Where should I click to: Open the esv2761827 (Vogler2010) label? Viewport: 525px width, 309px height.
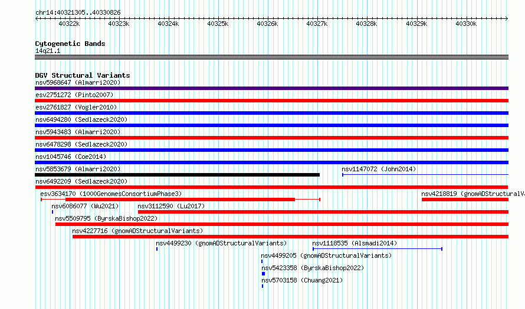[76, 107]
